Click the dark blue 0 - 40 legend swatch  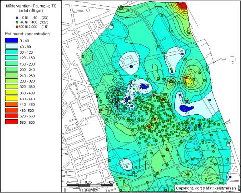tap(11, 40)
